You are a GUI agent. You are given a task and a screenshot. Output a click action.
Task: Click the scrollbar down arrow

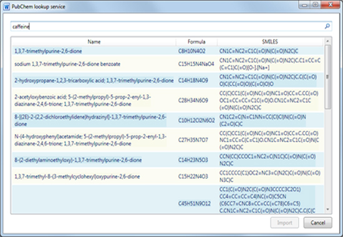(327, 210)
